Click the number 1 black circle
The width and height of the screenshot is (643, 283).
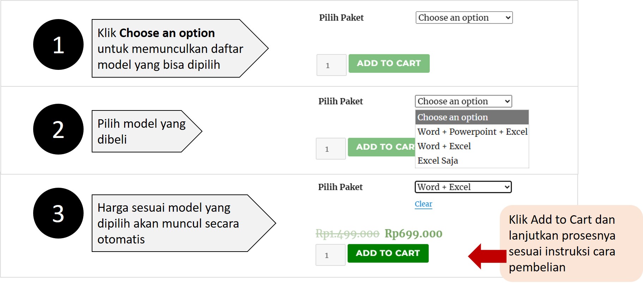[58, 44]
